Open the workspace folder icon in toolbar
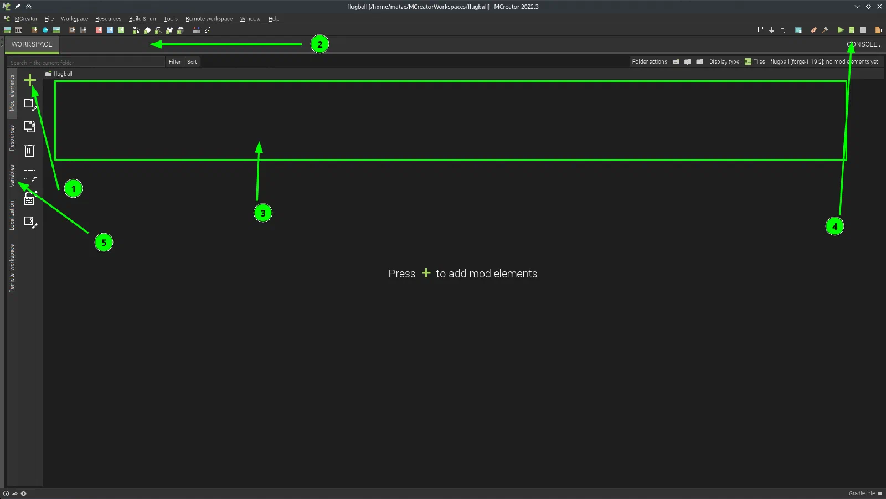 pyautogui.click(x=799, y=30)
